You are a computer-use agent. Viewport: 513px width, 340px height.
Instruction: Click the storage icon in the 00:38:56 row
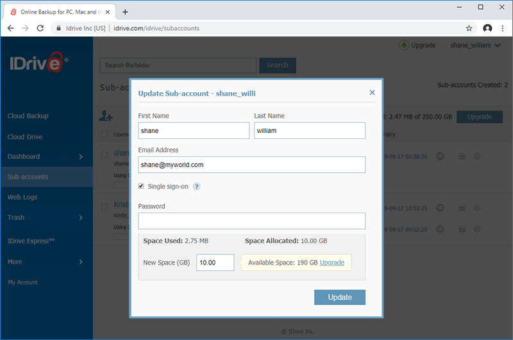coord(462,156)
